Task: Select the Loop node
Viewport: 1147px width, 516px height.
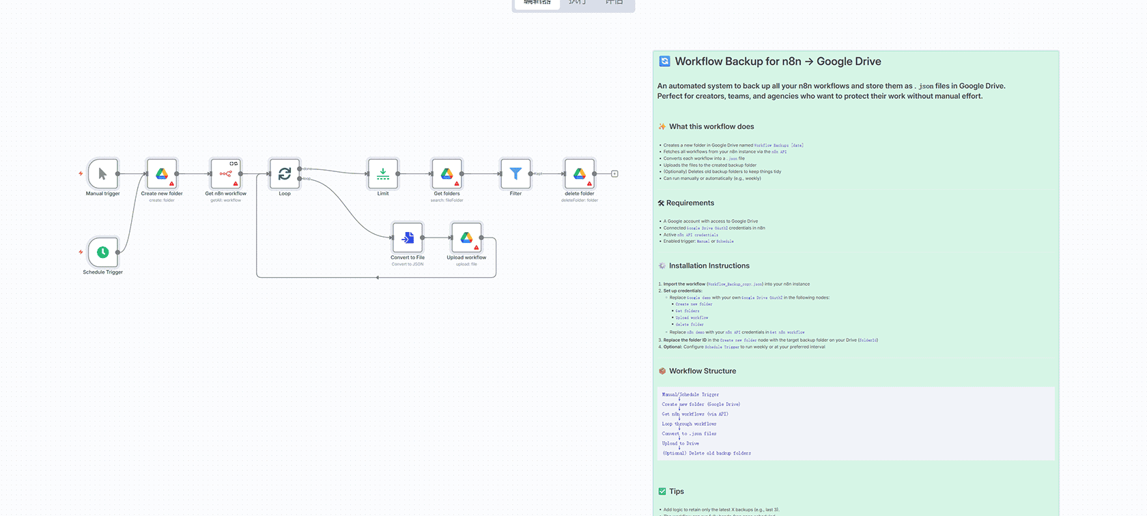Action: tap(285, 174)
